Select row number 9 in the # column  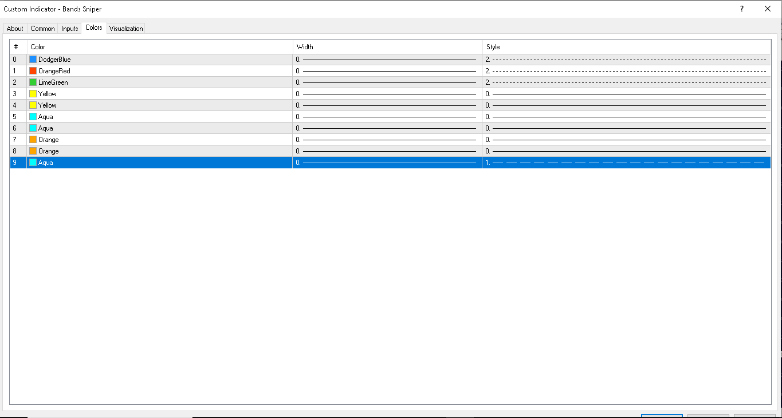click(18, 163)
